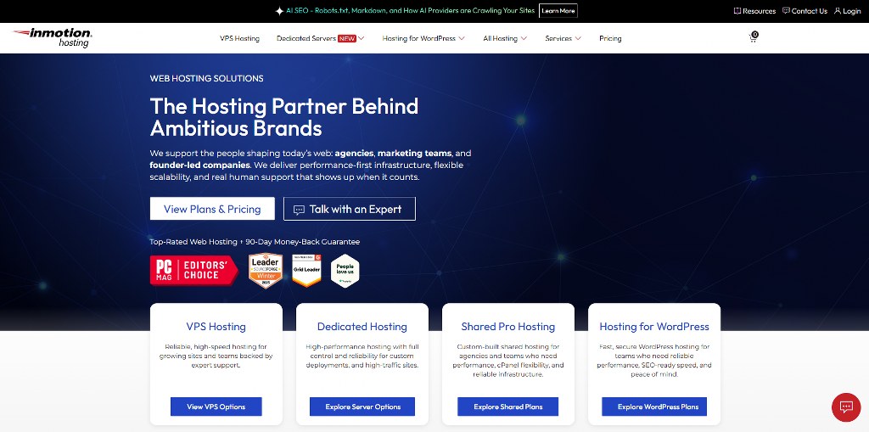Viewport: 869px width, 432px height.
Task: Click the People love us badge
Action: 345,271
